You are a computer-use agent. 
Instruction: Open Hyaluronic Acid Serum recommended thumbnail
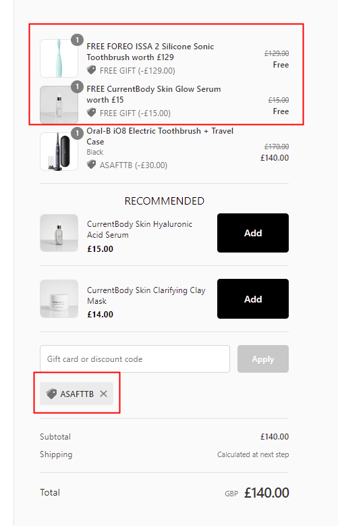pos(59,233)
